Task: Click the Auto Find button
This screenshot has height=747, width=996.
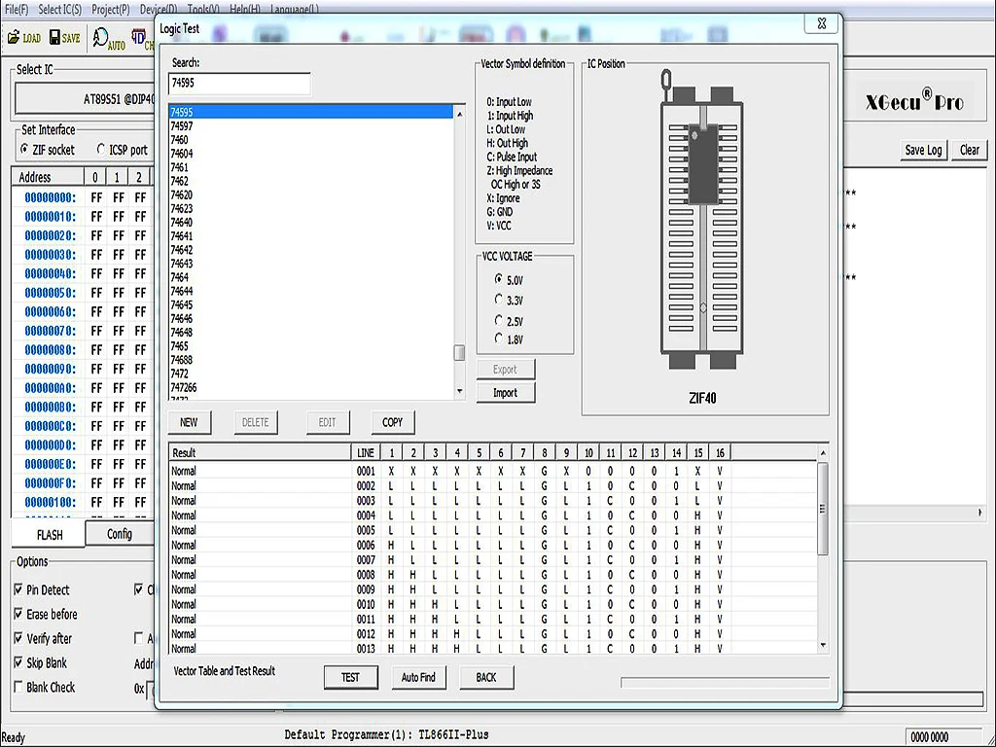Action: coord(418,677)
